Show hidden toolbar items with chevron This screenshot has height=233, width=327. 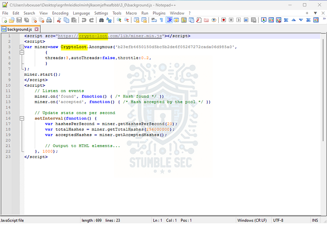click(324, 19)
